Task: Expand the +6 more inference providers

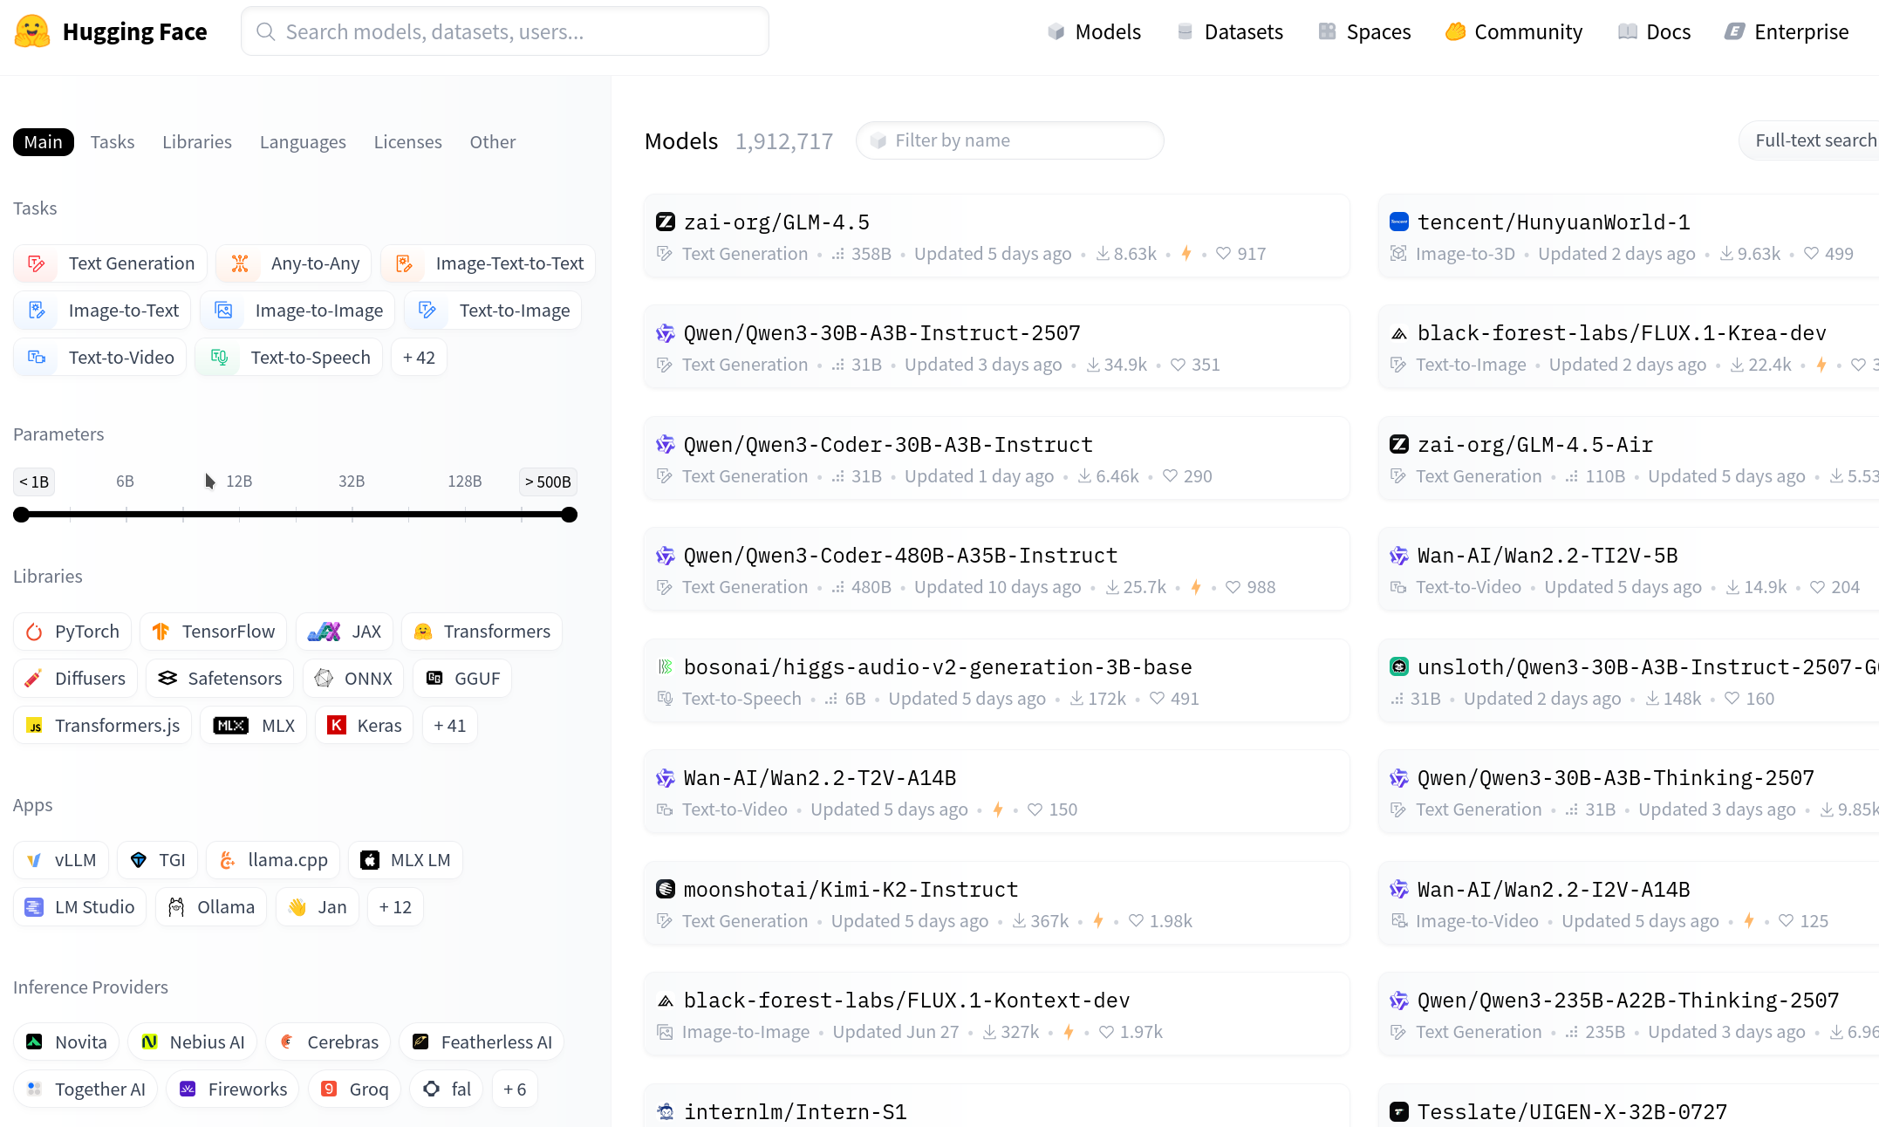Action: pyautogui.click(x=515, y=1089)
